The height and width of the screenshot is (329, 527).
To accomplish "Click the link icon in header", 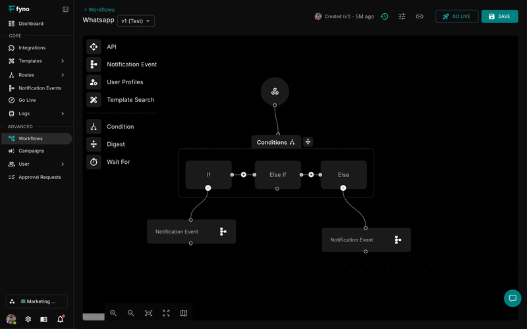I will (x=420, y=16).
